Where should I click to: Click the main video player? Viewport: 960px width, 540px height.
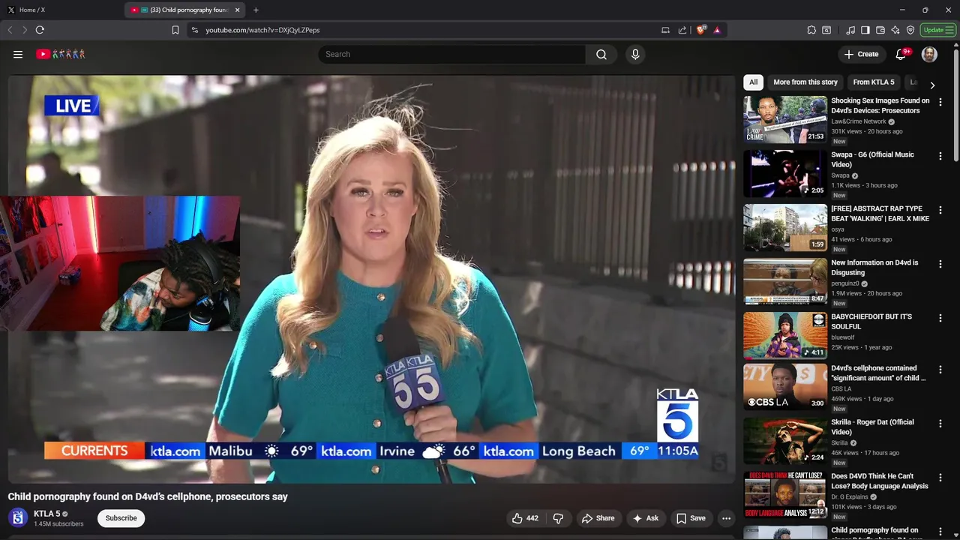click(x=371, y=279)
